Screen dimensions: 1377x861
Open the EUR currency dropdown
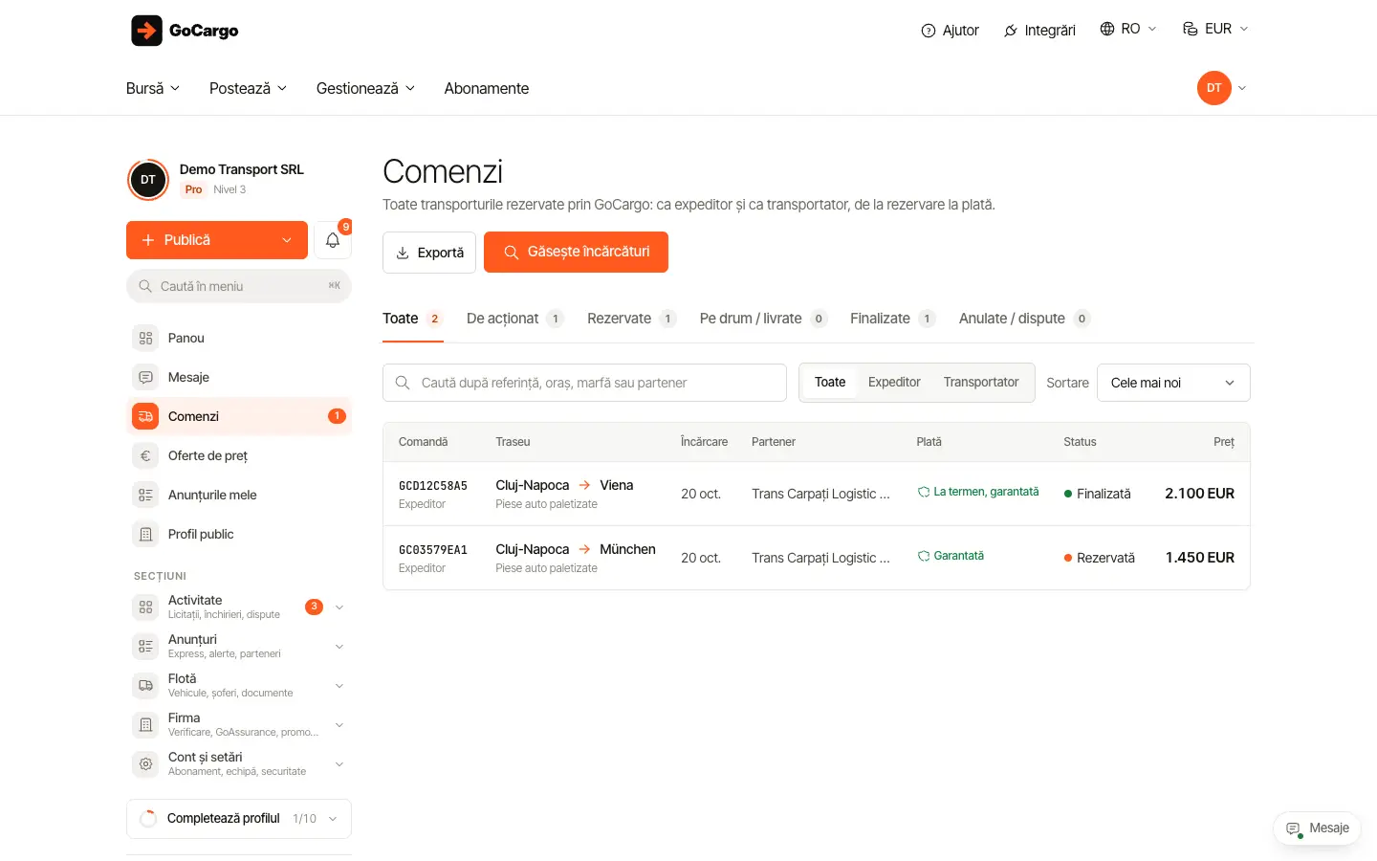click(1215, 29)
